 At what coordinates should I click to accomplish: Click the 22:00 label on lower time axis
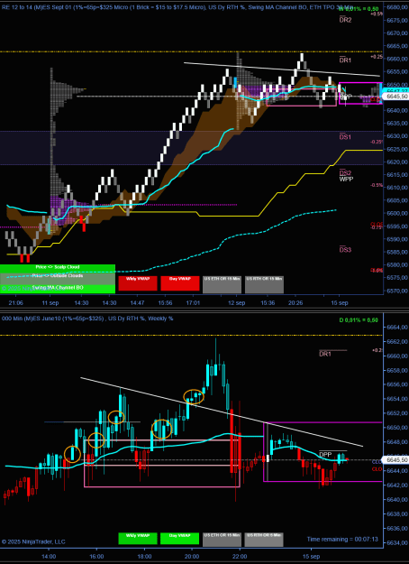click(x=240, y=557)
